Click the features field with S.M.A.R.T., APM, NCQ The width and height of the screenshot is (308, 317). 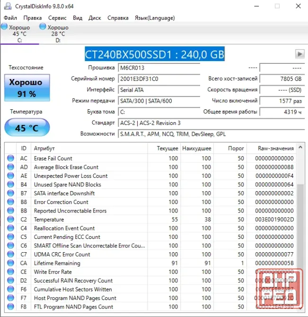point(211,134)
